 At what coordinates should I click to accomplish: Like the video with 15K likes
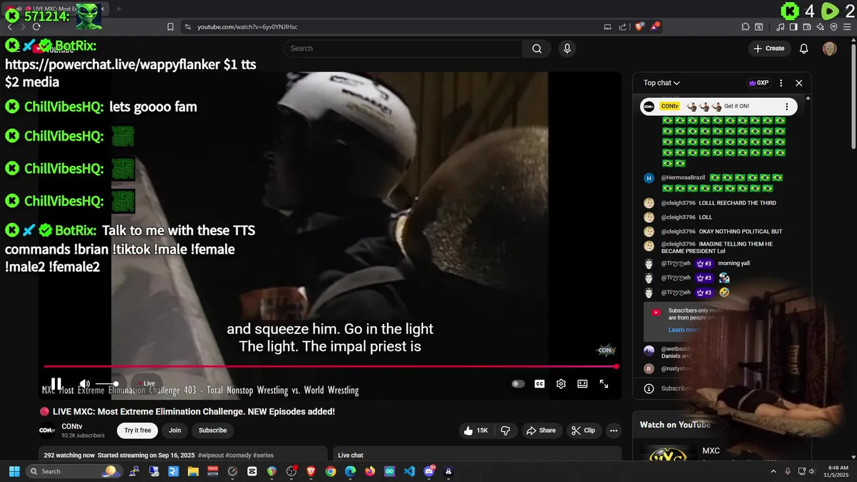[476, 430]
